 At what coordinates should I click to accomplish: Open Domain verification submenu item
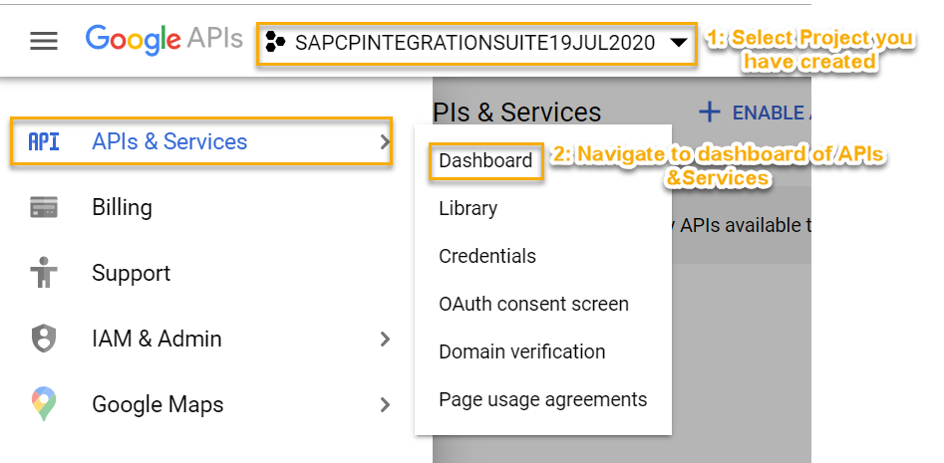click(522, 351)
